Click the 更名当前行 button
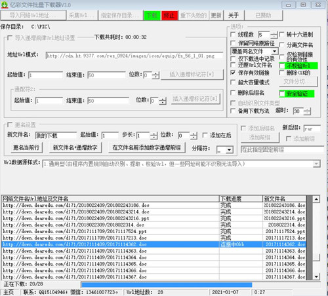This screenshot has width=328, height=296. (26, 147)
